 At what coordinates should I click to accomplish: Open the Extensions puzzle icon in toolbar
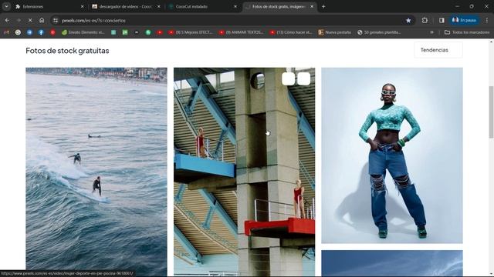(425, 21)
